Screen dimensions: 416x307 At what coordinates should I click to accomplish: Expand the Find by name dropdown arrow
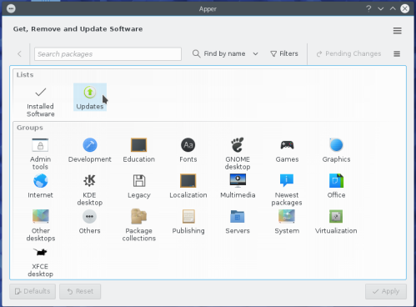[x=255, y=53]
